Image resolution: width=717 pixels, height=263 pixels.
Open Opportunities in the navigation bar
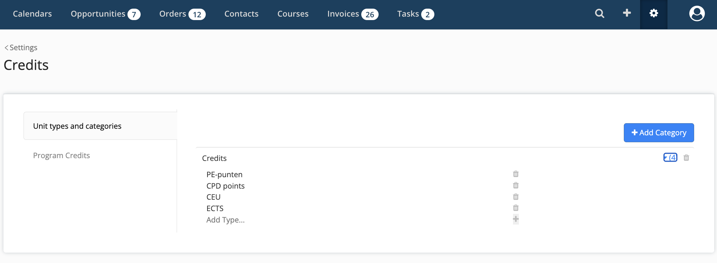point(98,14)
